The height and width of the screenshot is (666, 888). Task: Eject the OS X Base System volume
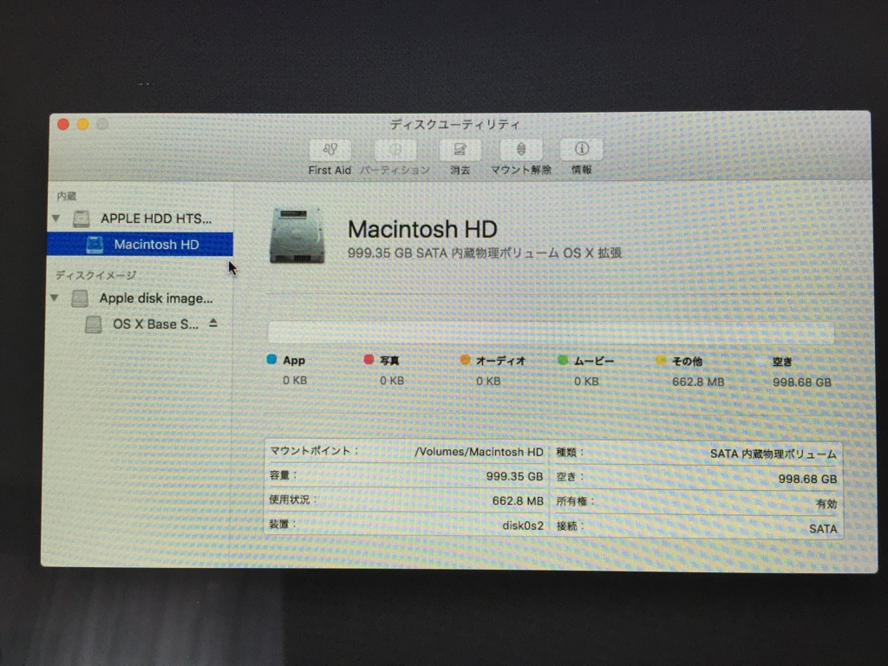click(x=213, y=323)
